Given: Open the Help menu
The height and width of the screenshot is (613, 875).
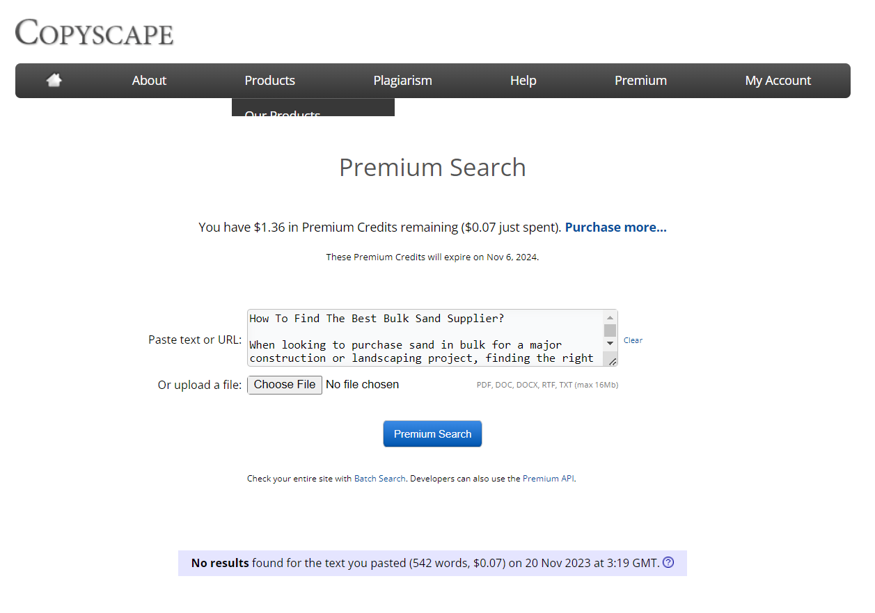Looking at the screenshot, I should 523,81.
